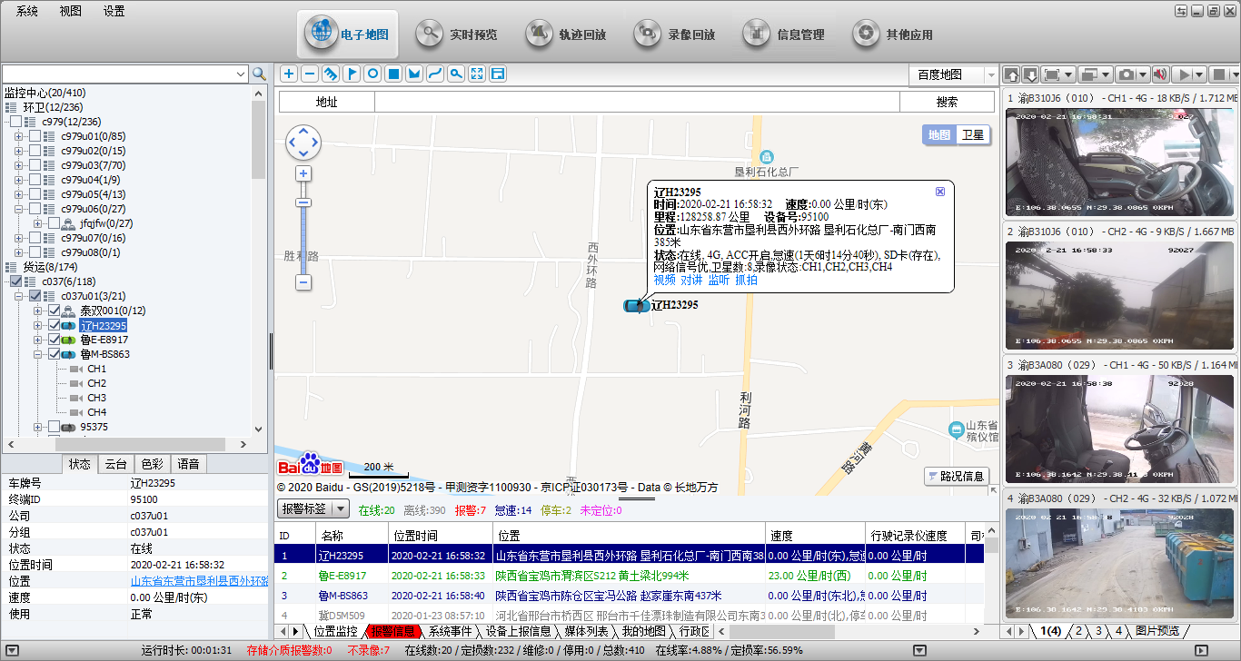Select the rectangle drawing tool
Viewport: 1241px width, 661px height.
pyautogui.click(x=393, y=74)
